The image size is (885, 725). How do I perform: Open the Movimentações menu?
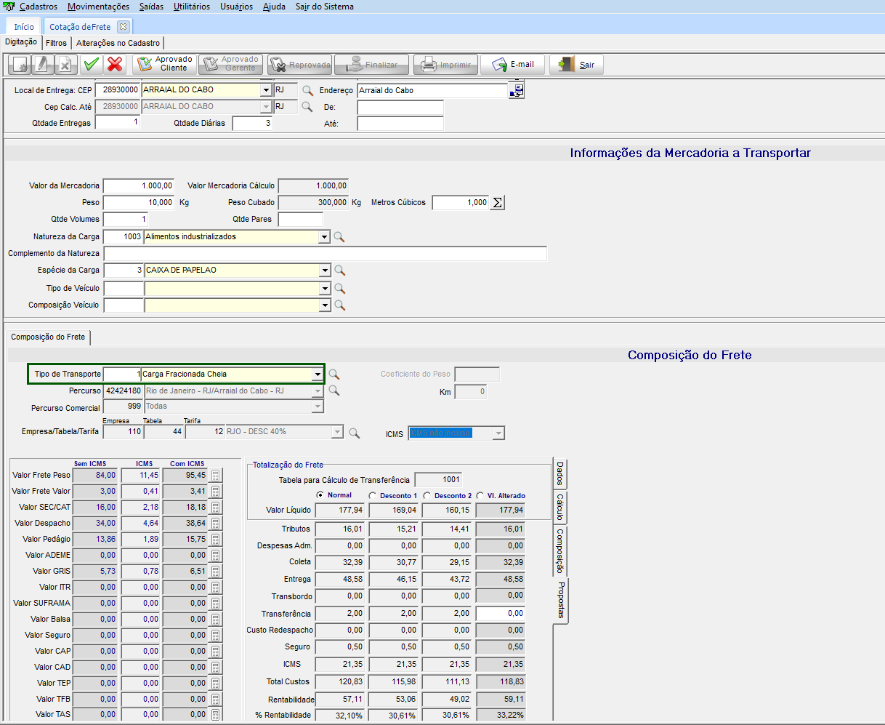click(98, 7)
